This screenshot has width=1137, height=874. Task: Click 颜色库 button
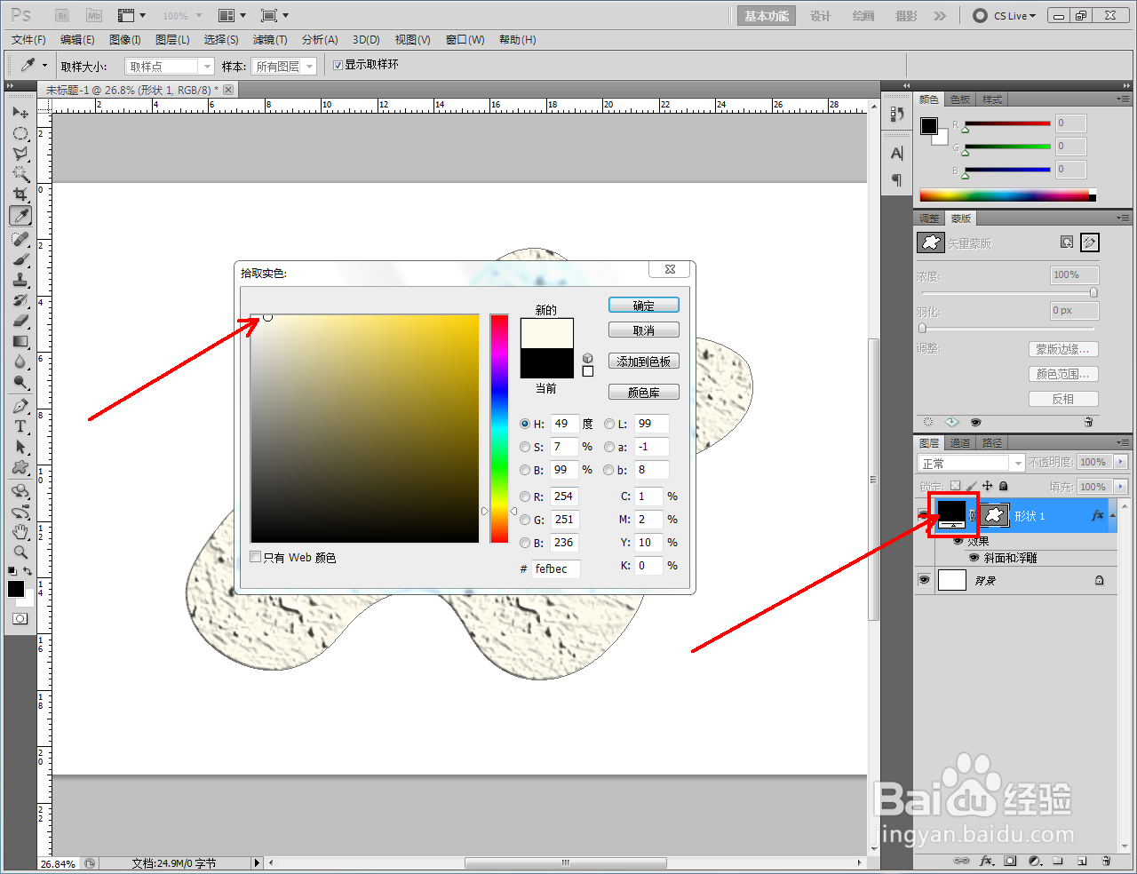pyautogui.click(x=644, y=393)
